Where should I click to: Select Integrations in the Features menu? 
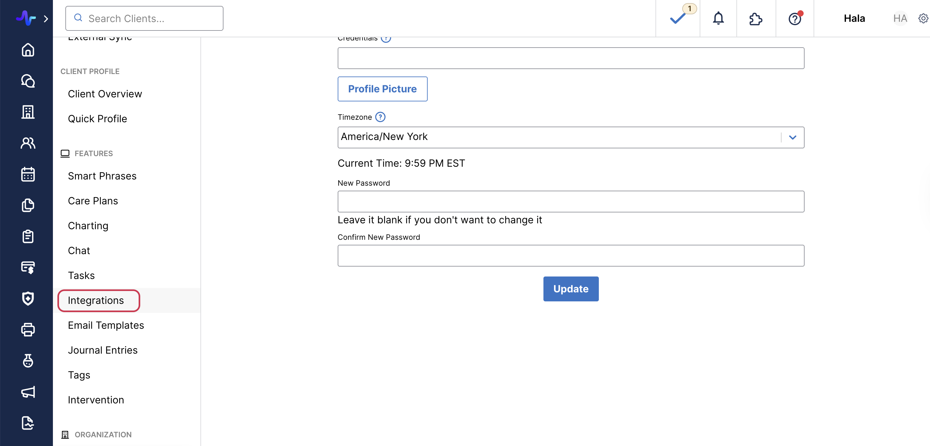coord(95,300)
